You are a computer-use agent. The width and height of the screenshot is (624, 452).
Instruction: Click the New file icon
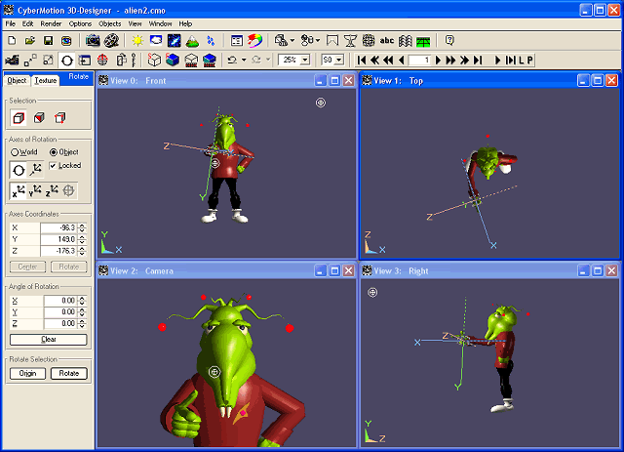(12, 41)
